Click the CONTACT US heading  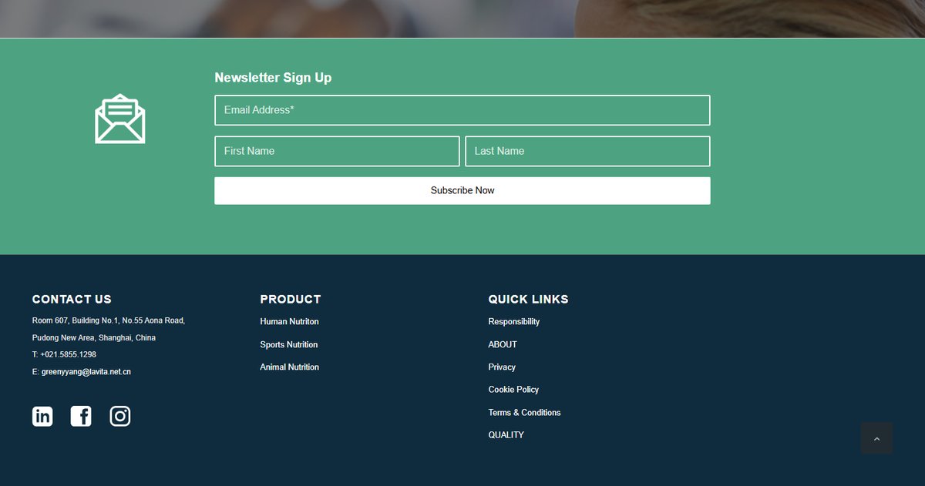[x=72, y=300]
